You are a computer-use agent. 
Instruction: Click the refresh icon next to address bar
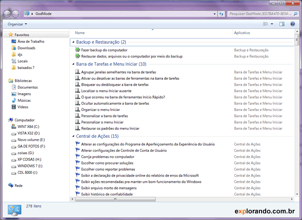[x=221, y=14]
